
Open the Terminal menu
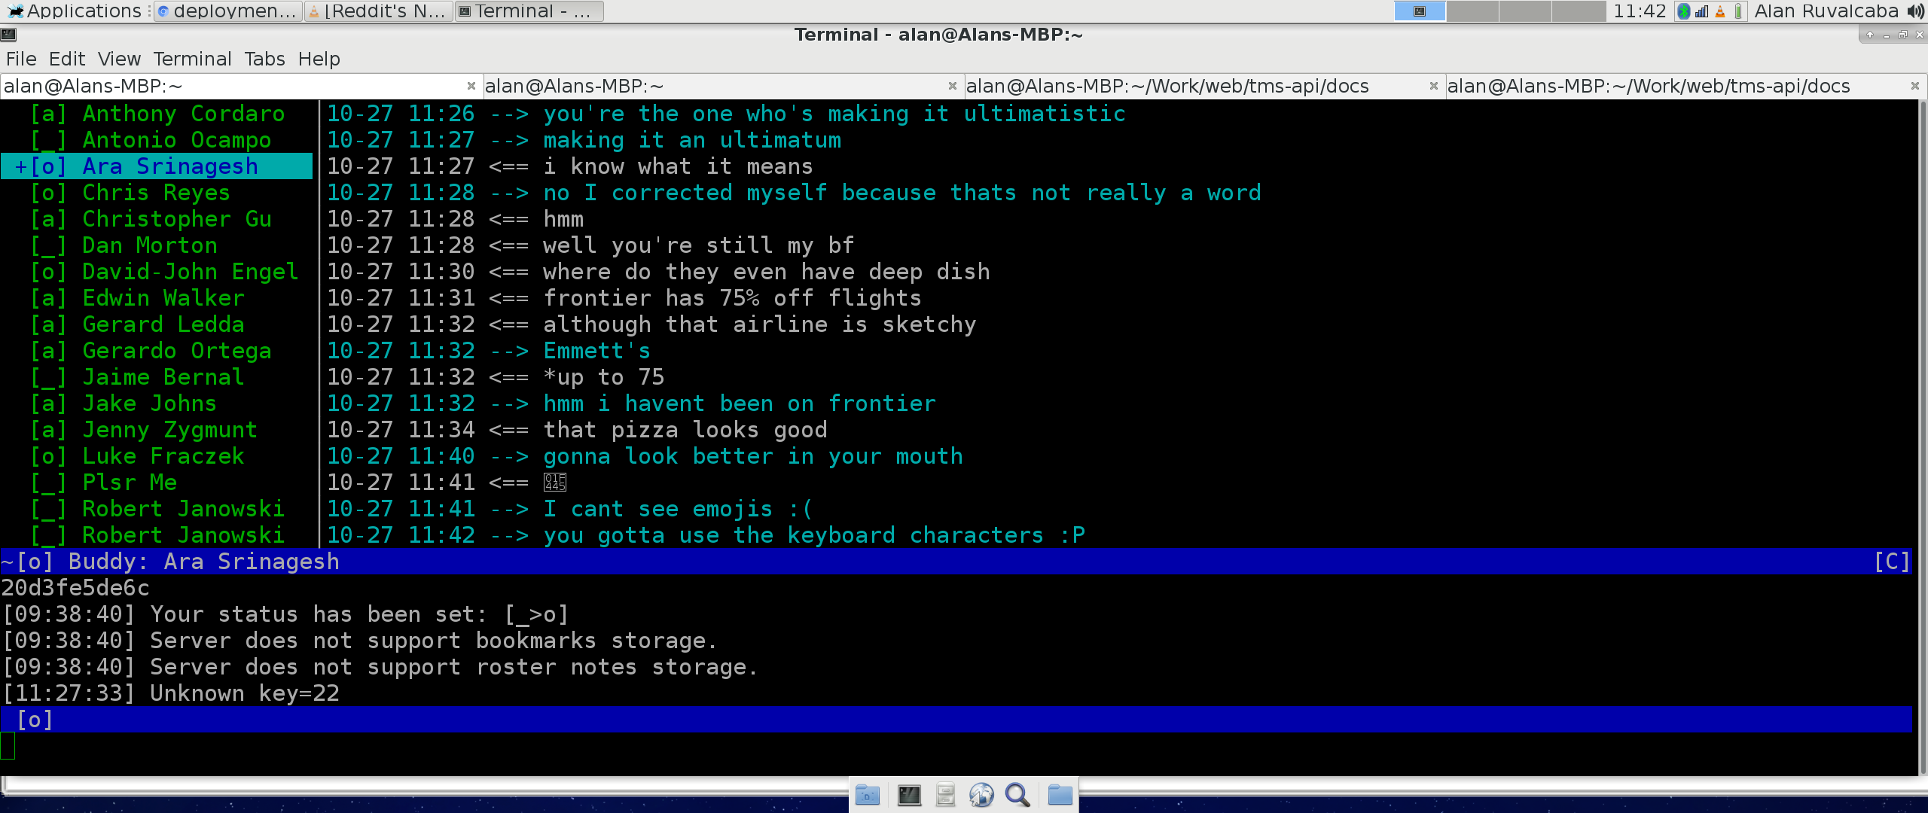tap(192, 59)
